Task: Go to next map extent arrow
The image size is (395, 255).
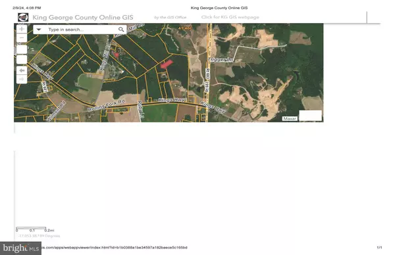Action: coord(22,80)
